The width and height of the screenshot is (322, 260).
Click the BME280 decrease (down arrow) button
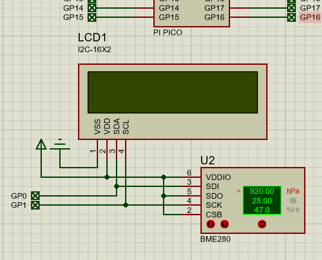(210, 224)
